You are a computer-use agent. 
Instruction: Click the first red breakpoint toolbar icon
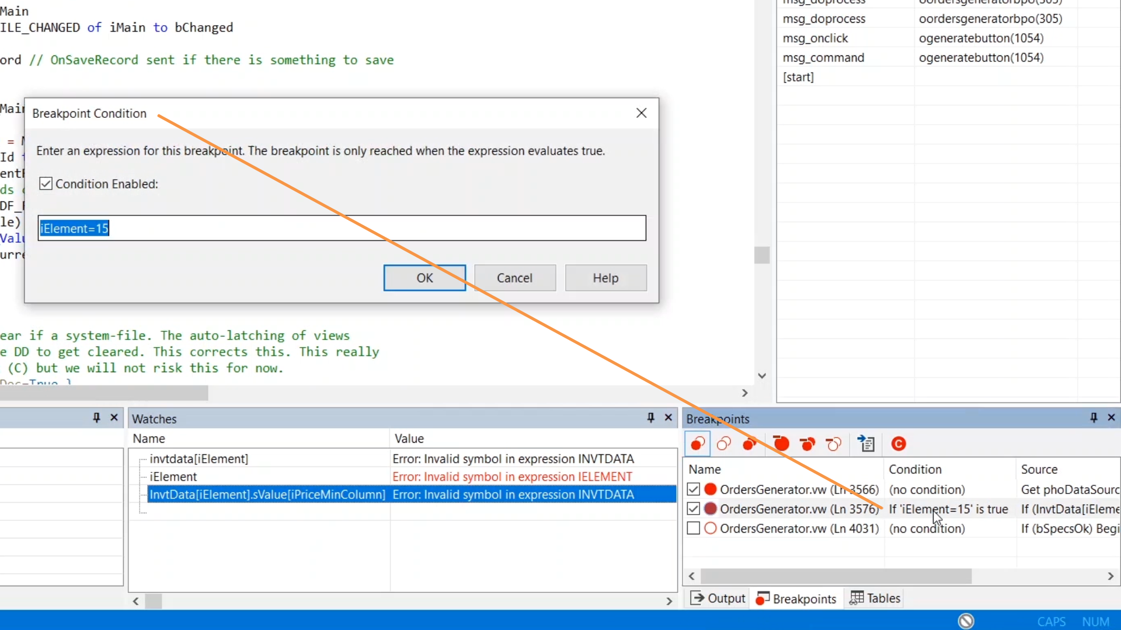(x=698, y=444)
